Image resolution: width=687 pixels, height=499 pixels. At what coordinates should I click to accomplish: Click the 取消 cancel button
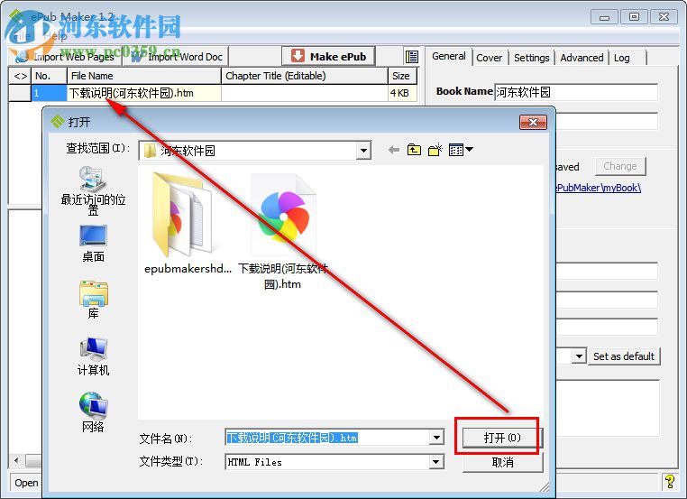pyautogui.click(x=502, y=462)
